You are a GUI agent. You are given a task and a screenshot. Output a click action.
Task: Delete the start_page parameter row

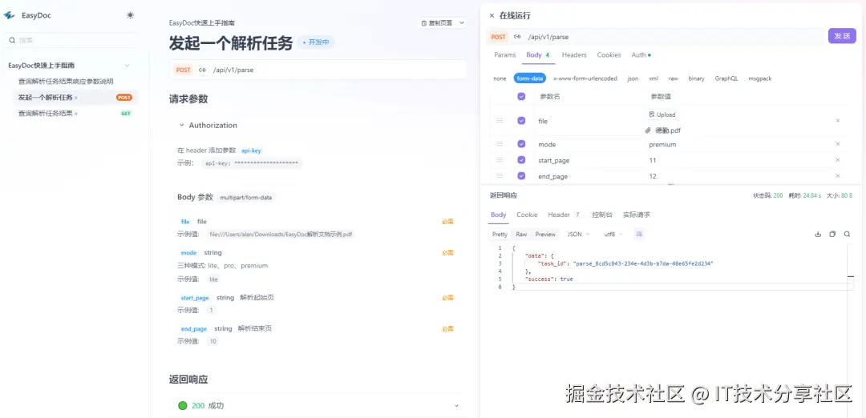pyautogui.click(x=837, y=160)
